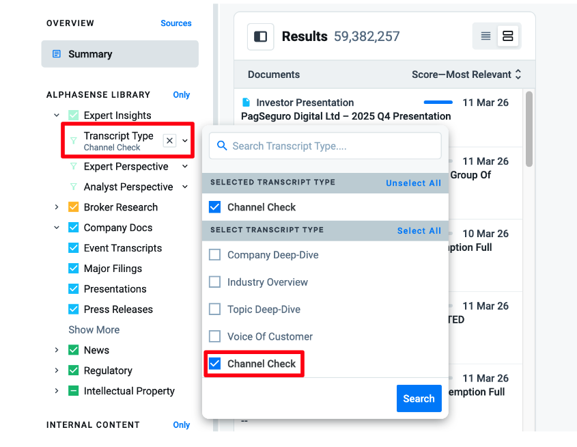Click Unselect All in transcript popup
Screen dimensions: 577x447
pyautogui.click(x=413, y=183)
